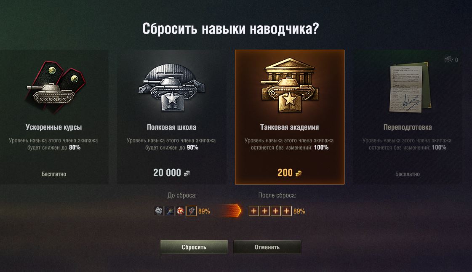Pick the 200 gold price option
The width and height of the screenshot is (472, 272).
coord(289,173)
